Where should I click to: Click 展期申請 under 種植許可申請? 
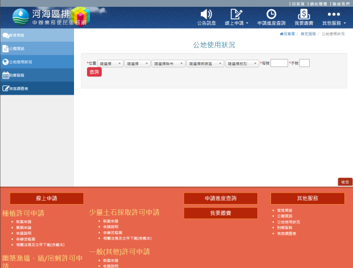pos(24,228)
